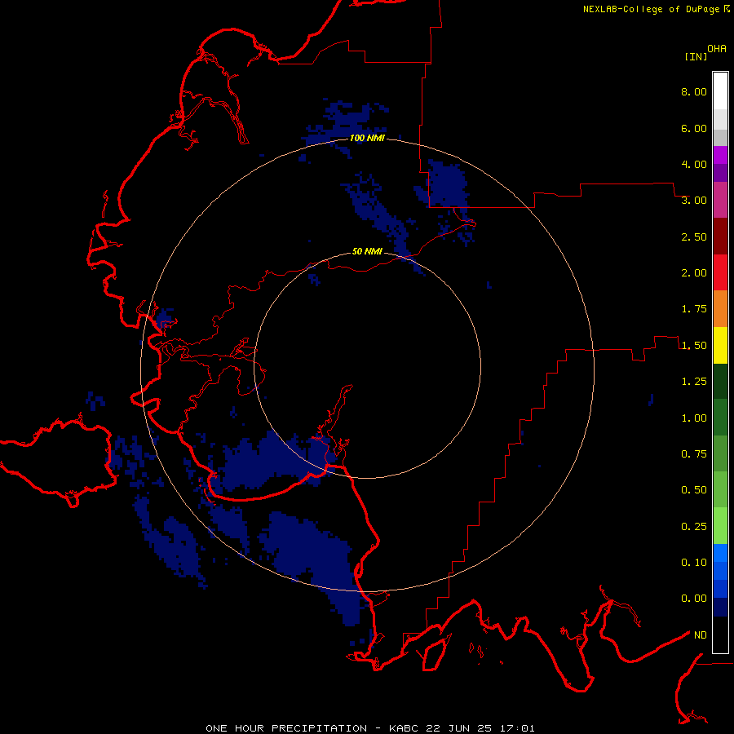Click the 2.00 legend value
The height and width of the screenshot is (734, 734).
click(694, 273)
